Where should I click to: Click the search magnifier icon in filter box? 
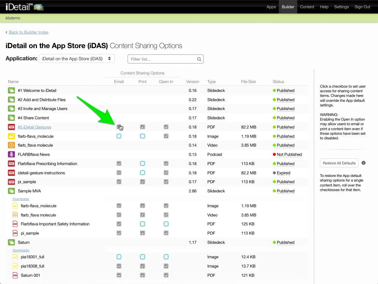[199, 59]
